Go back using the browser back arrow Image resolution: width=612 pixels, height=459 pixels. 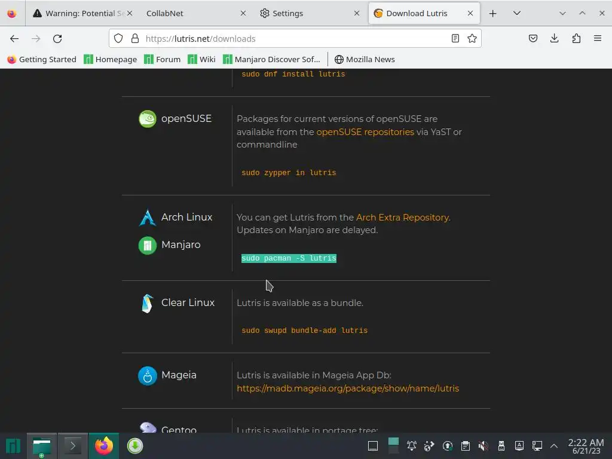click(x=14, y=39)
